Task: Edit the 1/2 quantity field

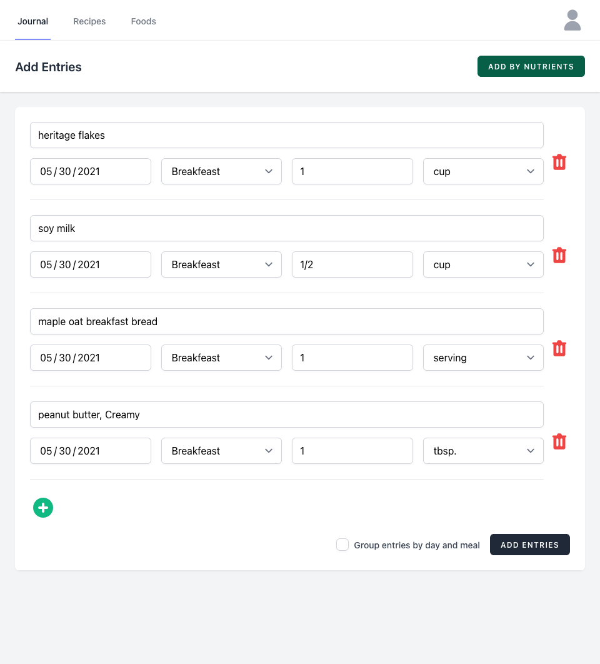Action: tap(352, 264)
